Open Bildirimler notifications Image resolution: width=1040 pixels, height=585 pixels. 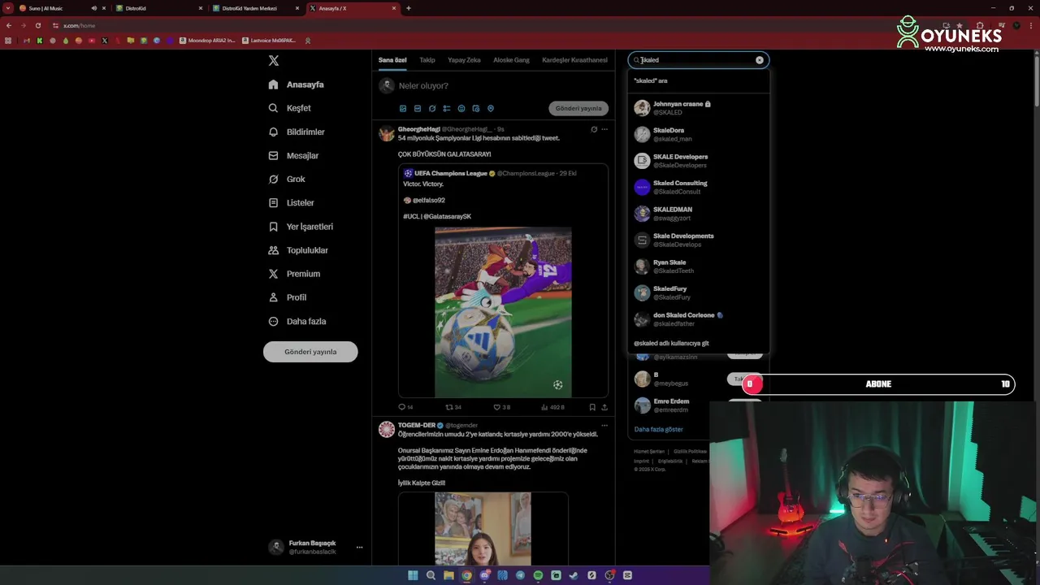click(x=297, y=132)
